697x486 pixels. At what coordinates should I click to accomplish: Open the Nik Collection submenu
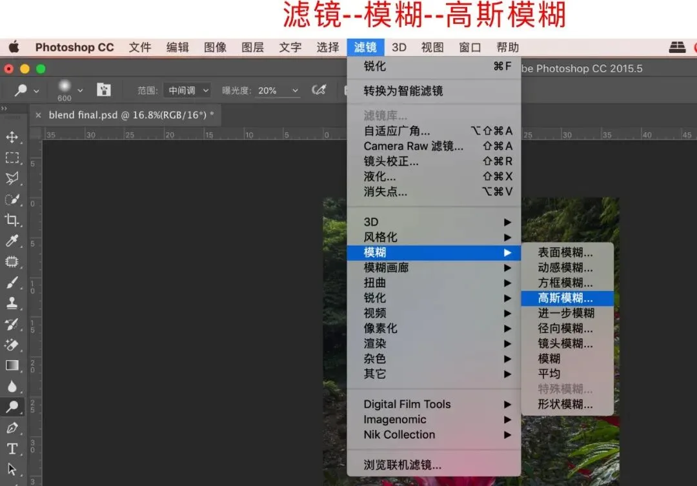[x=434, y=434]
